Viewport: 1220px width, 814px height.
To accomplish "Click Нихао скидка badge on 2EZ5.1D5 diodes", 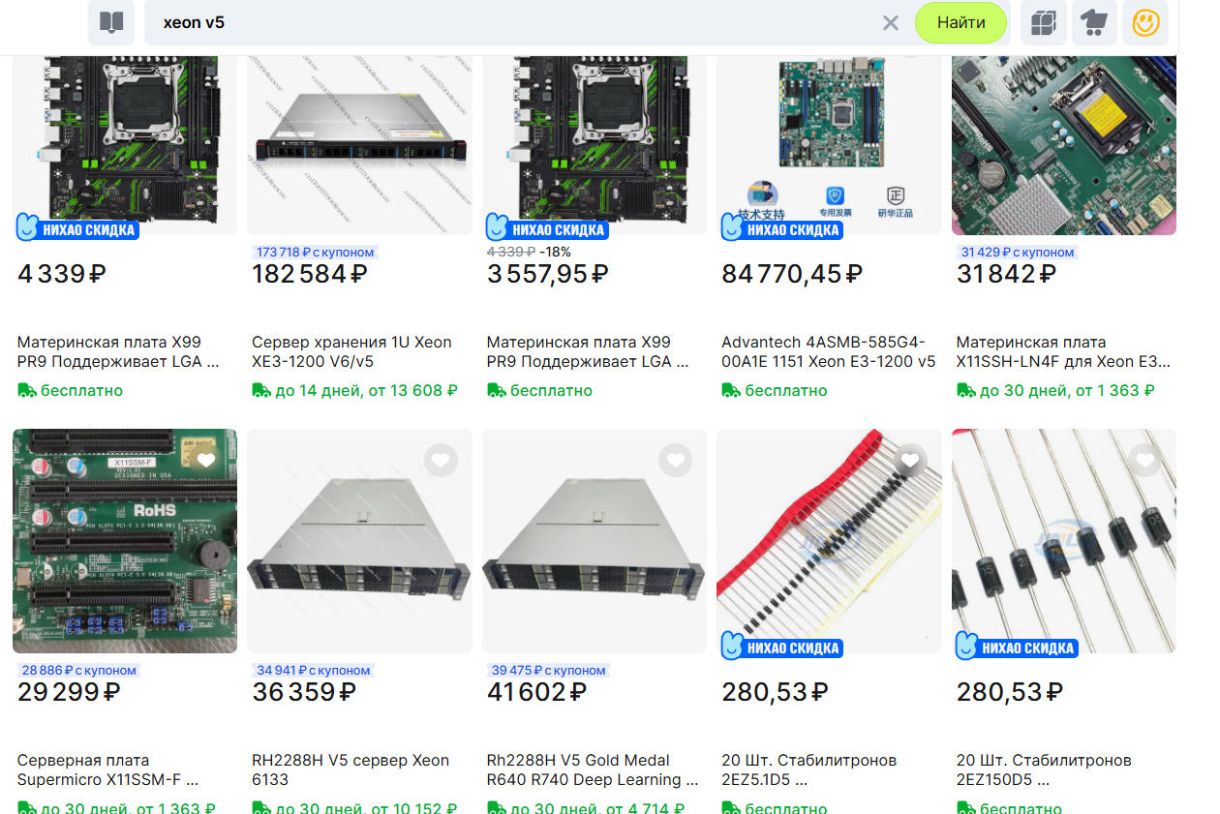I will [781, 647].
